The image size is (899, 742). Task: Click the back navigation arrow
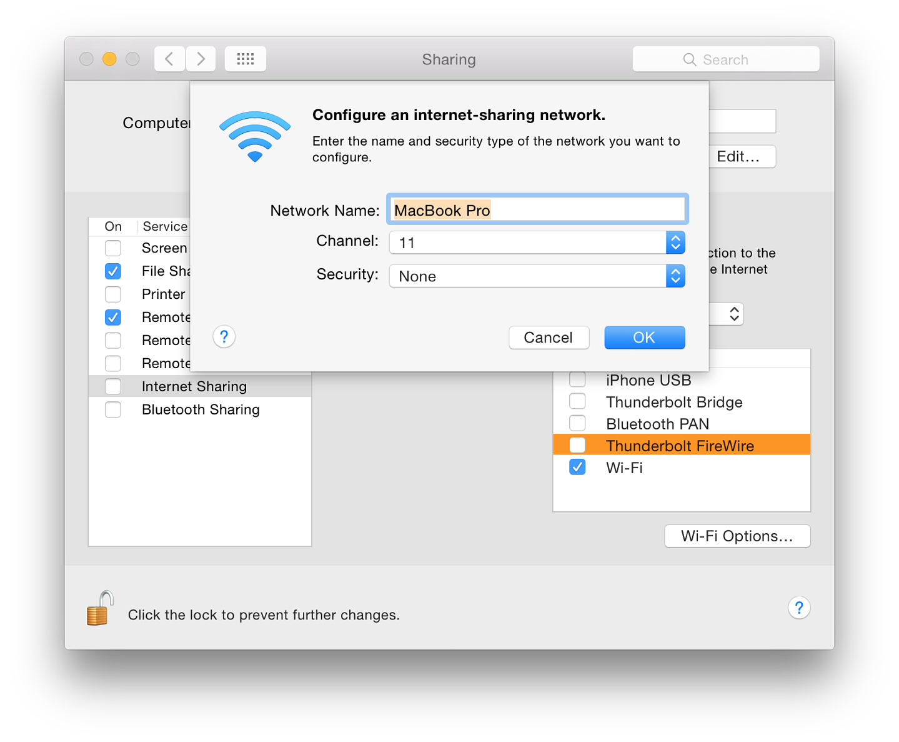tap(169, 59)
